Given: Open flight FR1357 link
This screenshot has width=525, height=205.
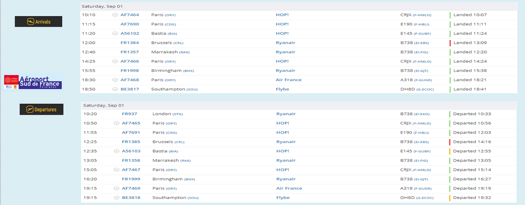Looking at the screenshot, I should pos(130,52).
